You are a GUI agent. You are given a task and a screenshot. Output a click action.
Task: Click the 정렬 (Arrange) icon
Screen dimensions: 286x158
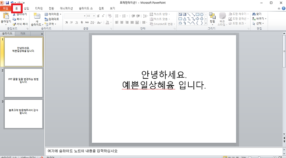tap(212, 16)
